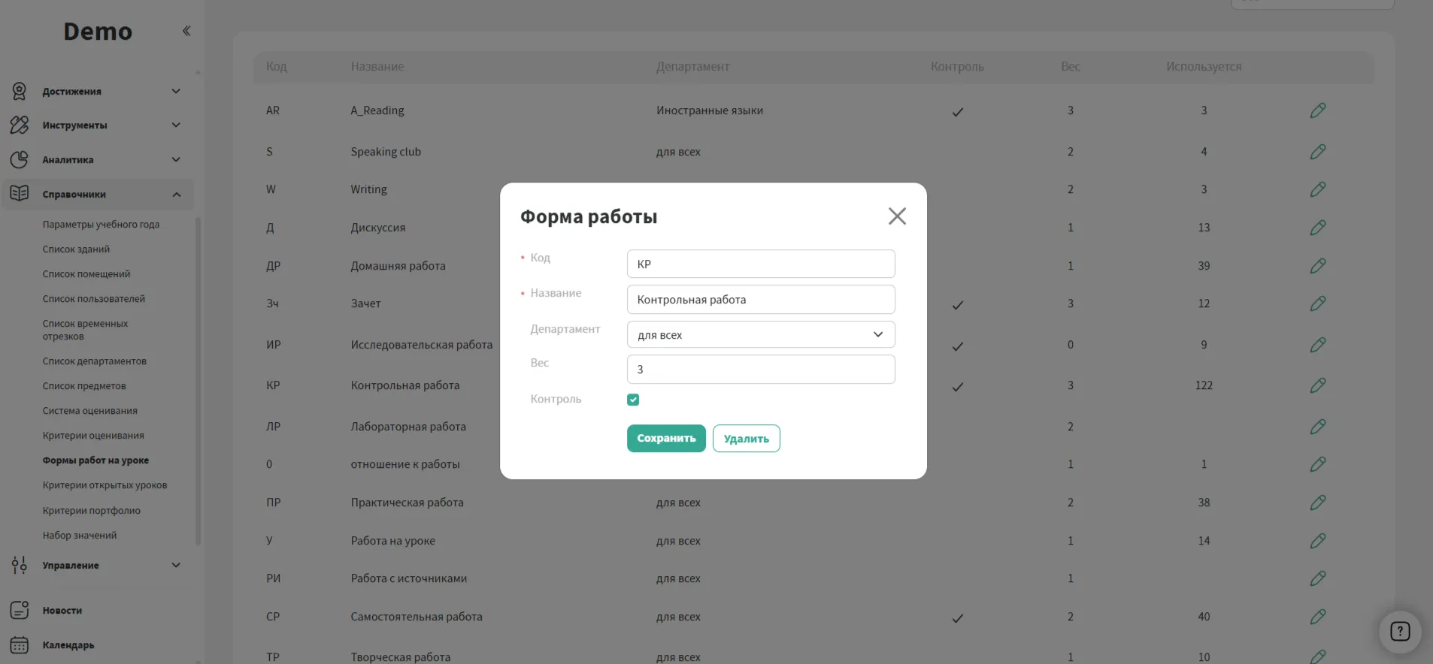Click the Новости sidebar icon
Screen dimensions: 1433x664
(20, 610)
